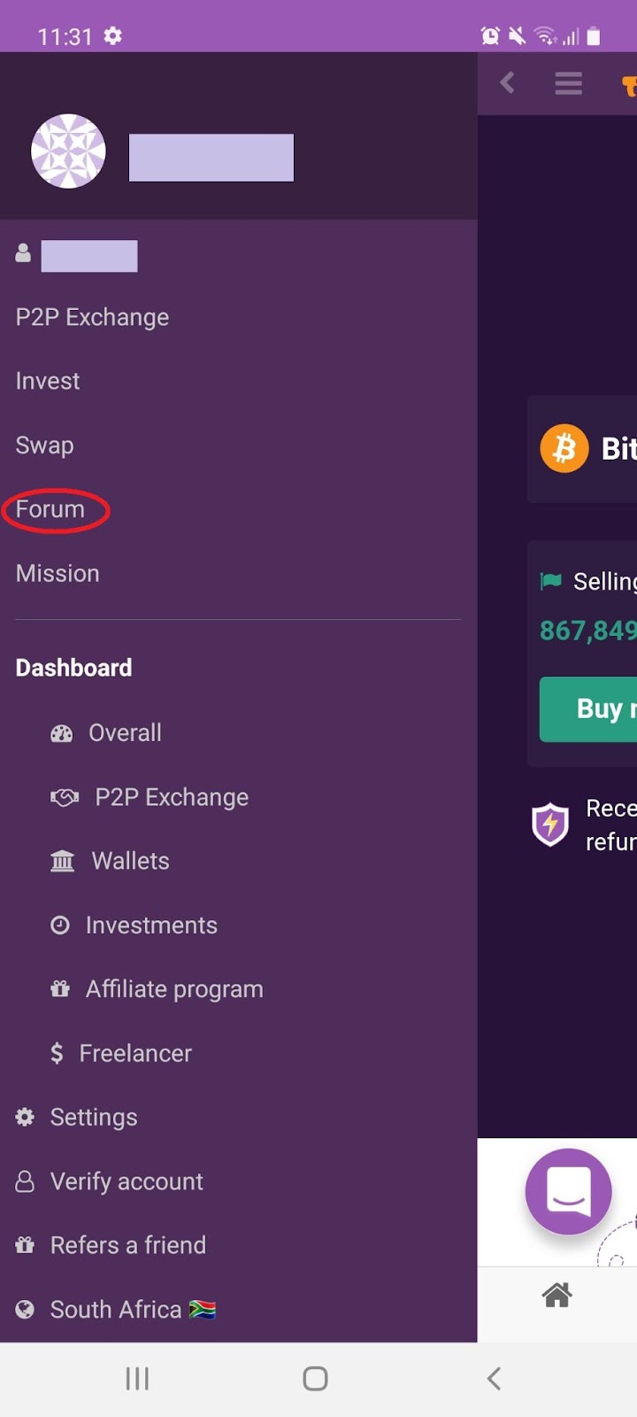
Task: Change country from South Africa
Action: point(116,1309)
